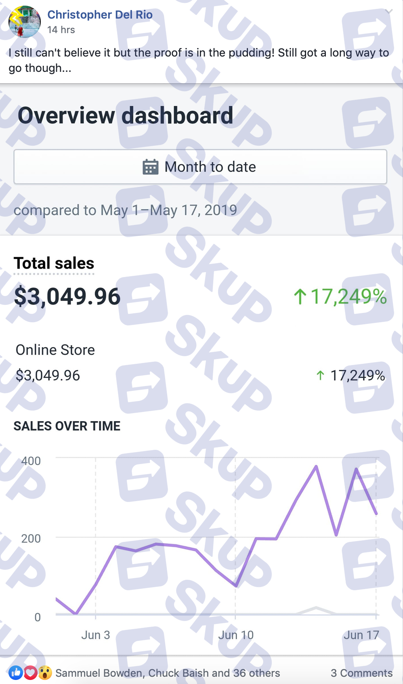The height and width of the screenshot is (684, 403).
Task: Open Christopher Del Rio's profile name link
Action: [100, 15]
